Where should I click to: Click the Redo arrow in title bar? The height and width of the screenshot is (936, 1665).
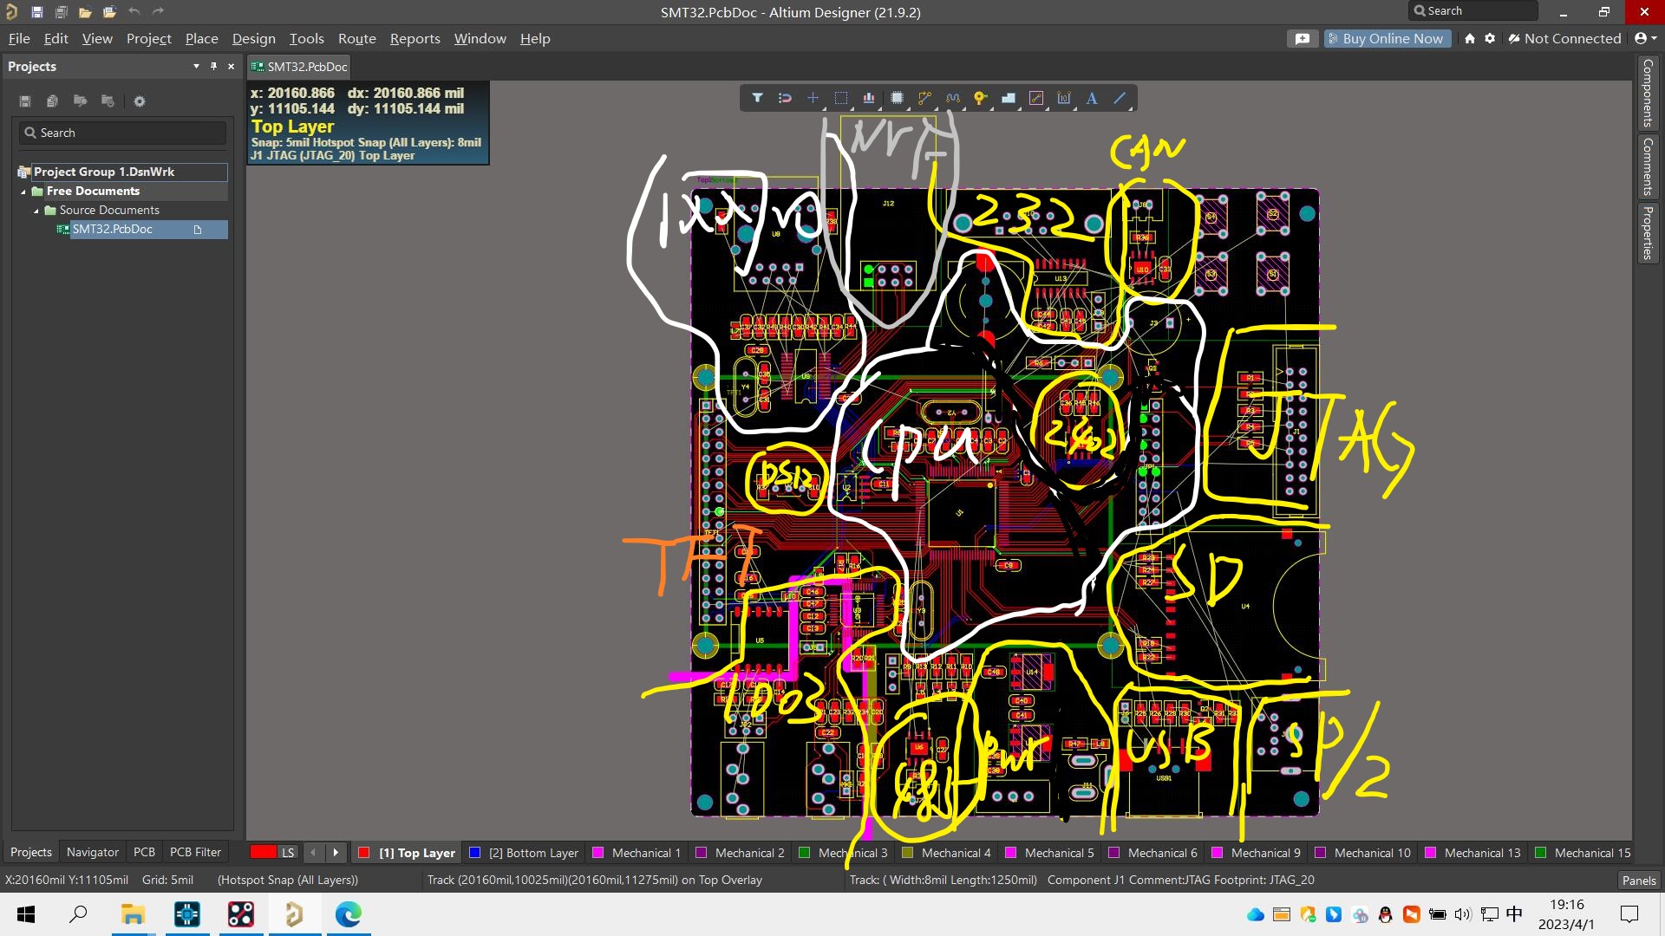(x=158, y=12)
